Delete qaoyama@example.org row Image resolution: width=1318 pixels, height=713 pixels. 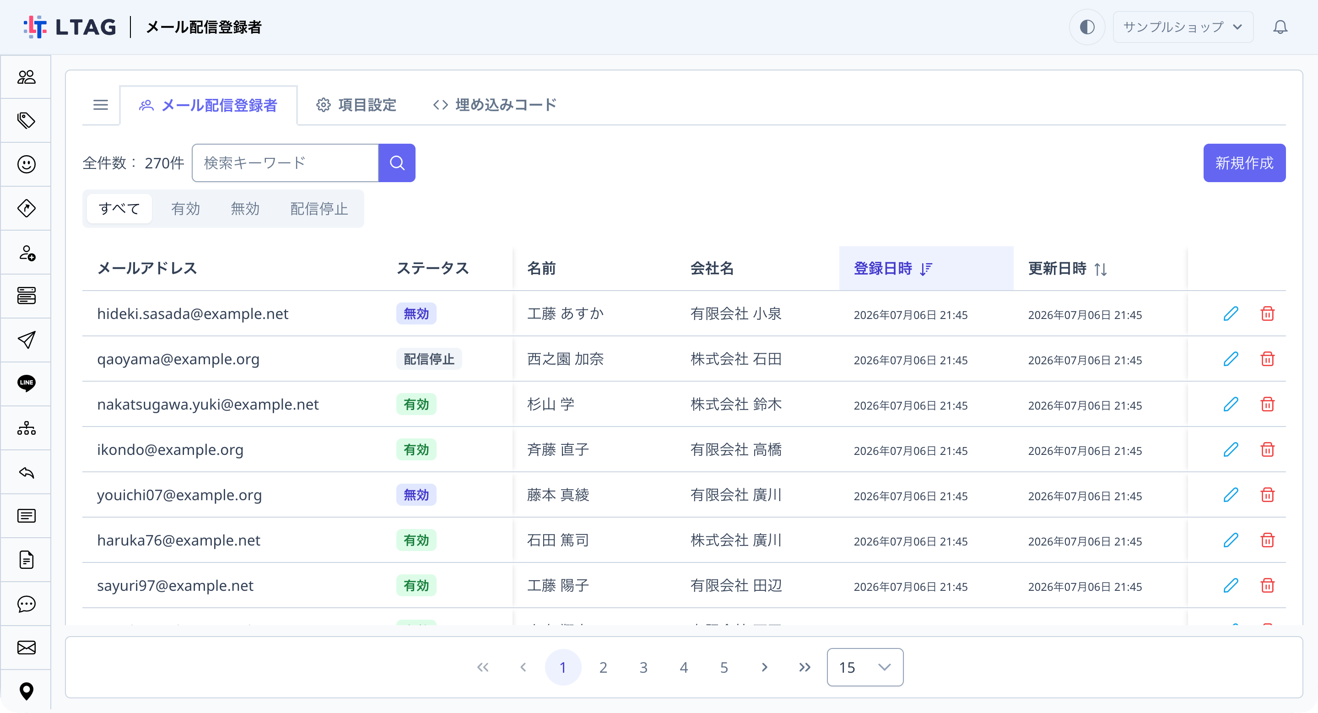click(x=1267, y=358)
